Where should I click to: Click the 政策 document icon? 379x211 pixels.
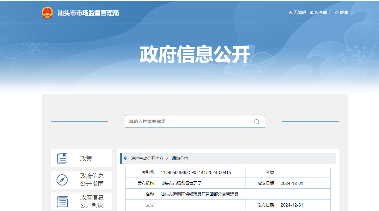pos(62,158)
